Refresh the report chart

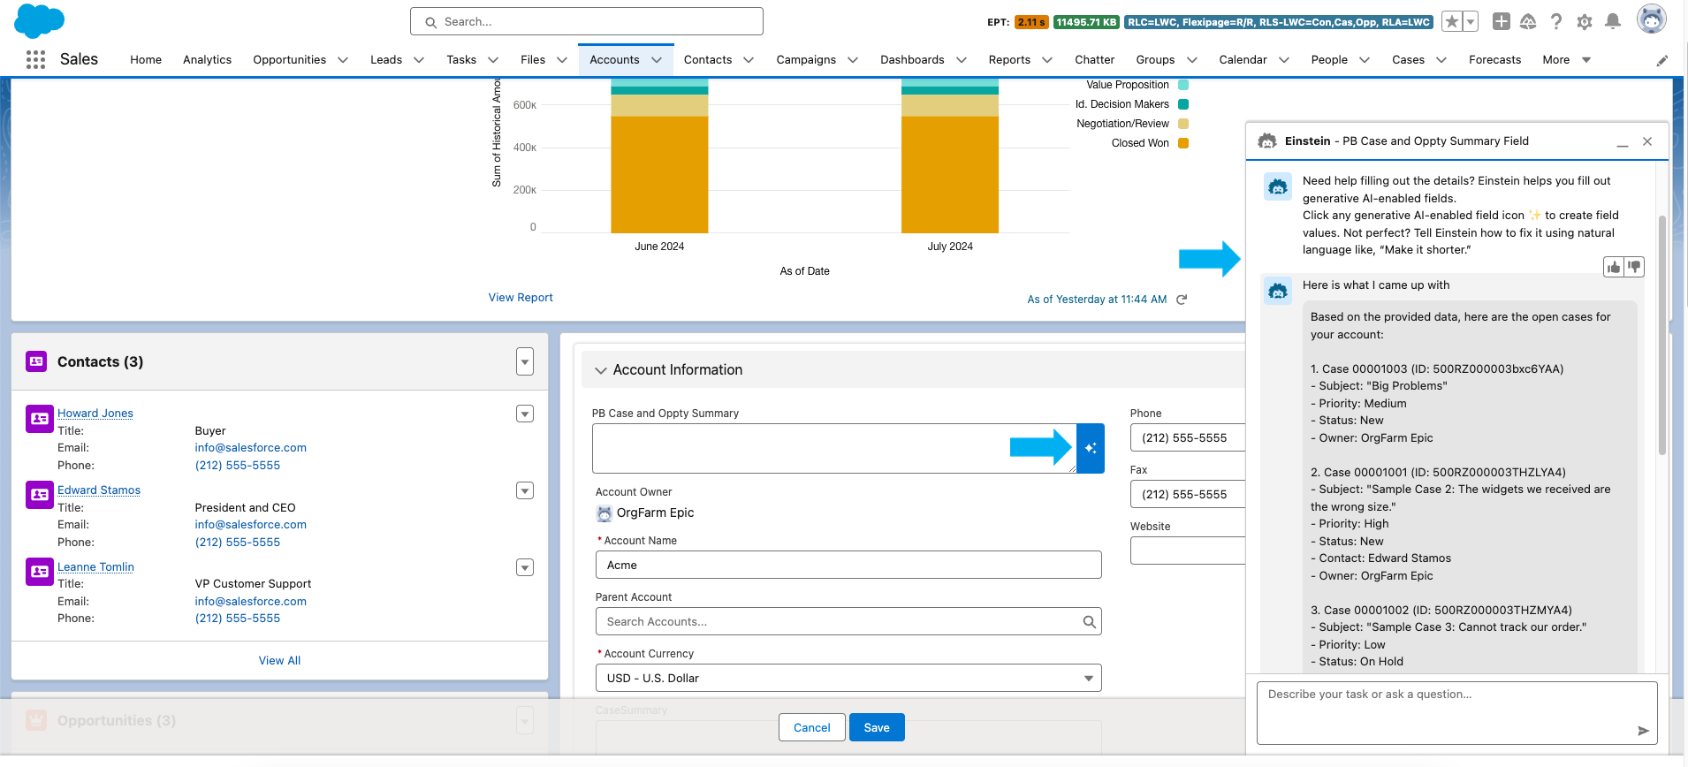click(1182, 300)
